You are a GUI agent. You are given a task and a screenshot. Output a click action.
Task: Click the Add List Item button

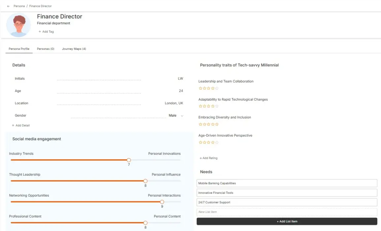(x=287, y=221)
